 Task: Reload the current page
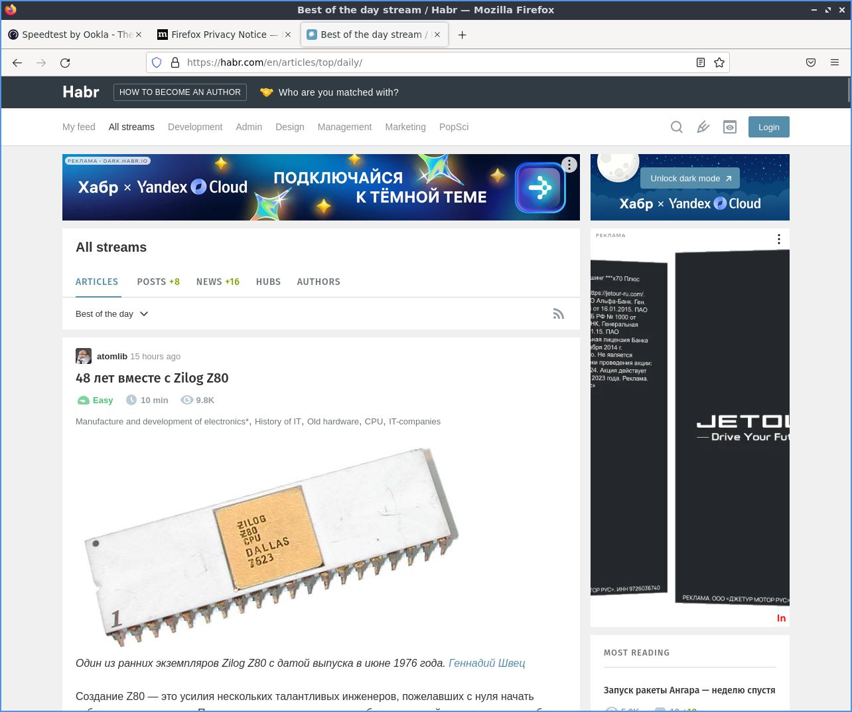coord(65,62)
